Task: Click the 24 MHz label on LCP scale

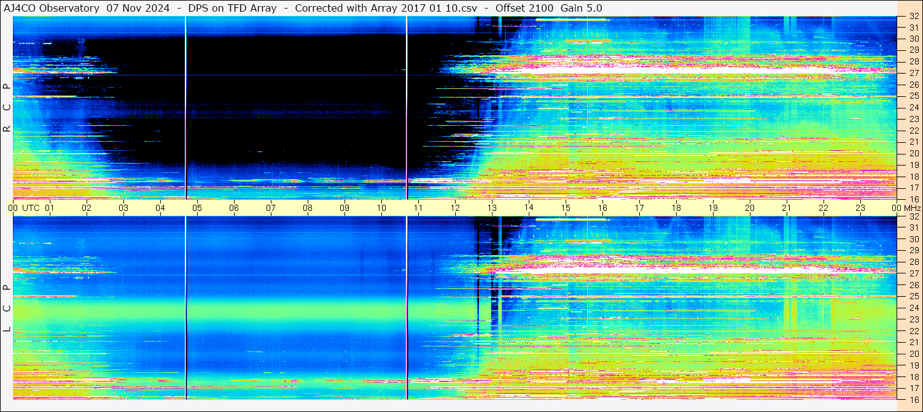Action: [913, 308]
